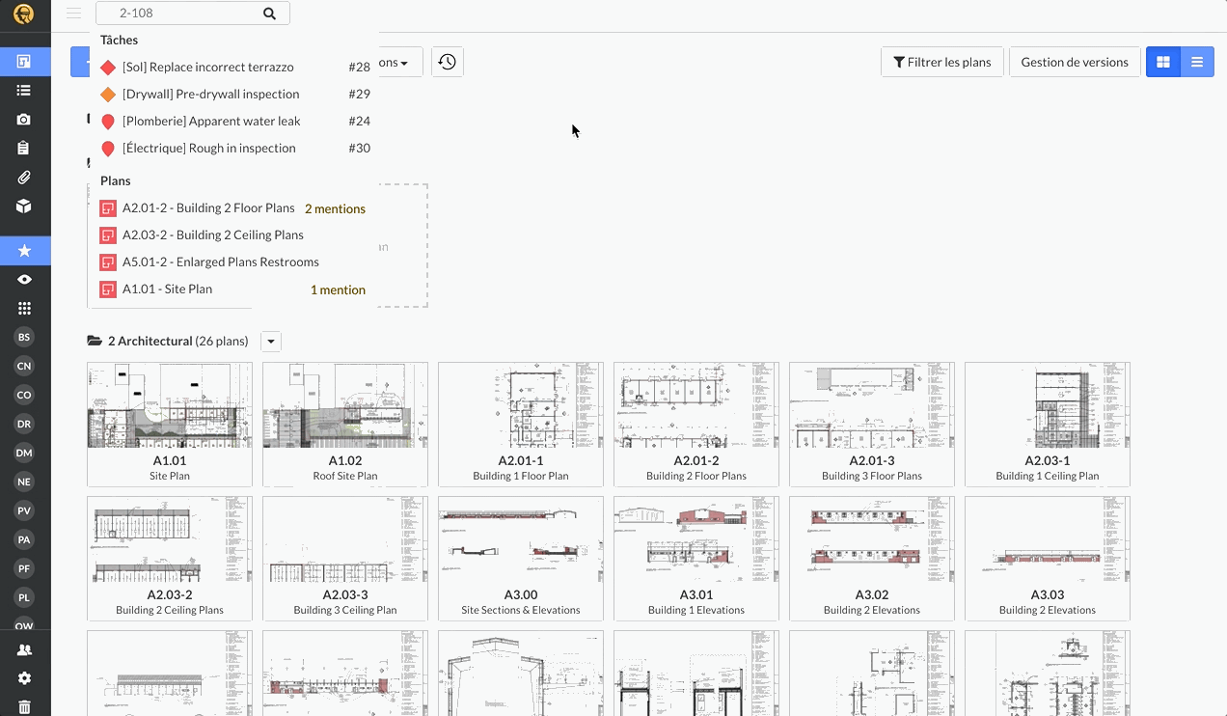The image size is (1227, 716).
Task: Open the attachments paperclip sidebar icon
Action: [x=24, y=178]
